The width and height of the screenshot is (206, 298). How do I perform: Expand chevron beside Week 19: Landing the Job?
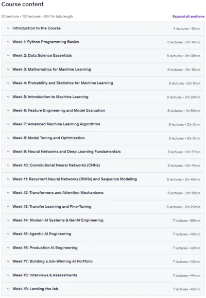pos(8,289)
